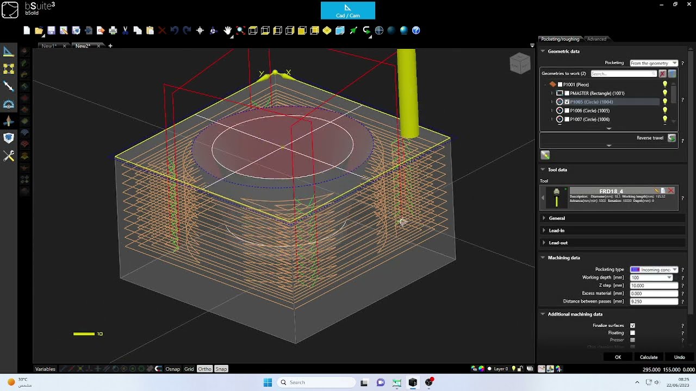This screenshot has width=696, height=391.
Task: Toggle light bulb visibility for P1006 (Circle)
Action: [x=664, y=110]
